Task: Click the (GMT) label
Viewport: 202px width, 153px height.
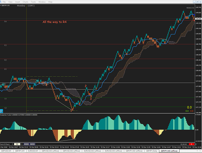Action: (31, 6)
